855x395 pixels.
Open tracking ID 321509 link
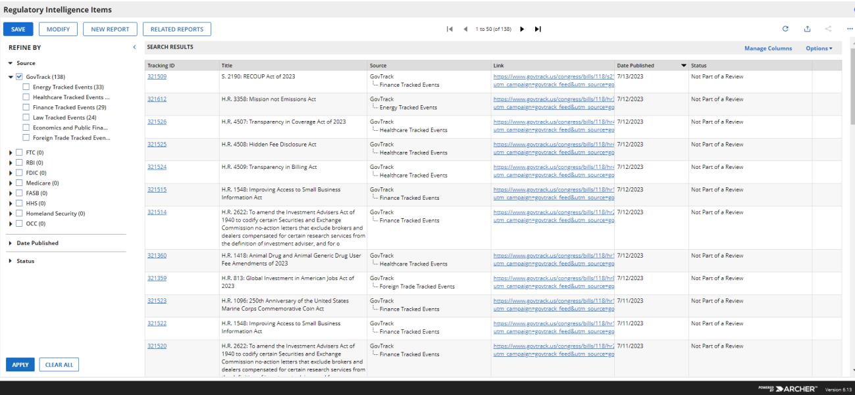pyautogui.click(x=157, y=76)
